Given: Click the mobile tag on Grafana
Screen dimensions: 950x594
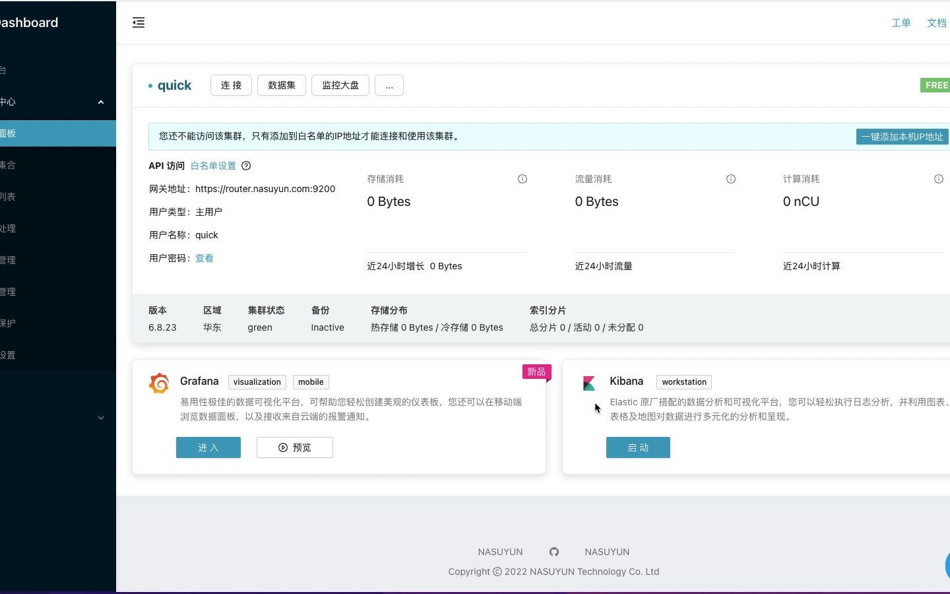Looking at the screenshot, I should pyautogui.click(x=311, y=382).
